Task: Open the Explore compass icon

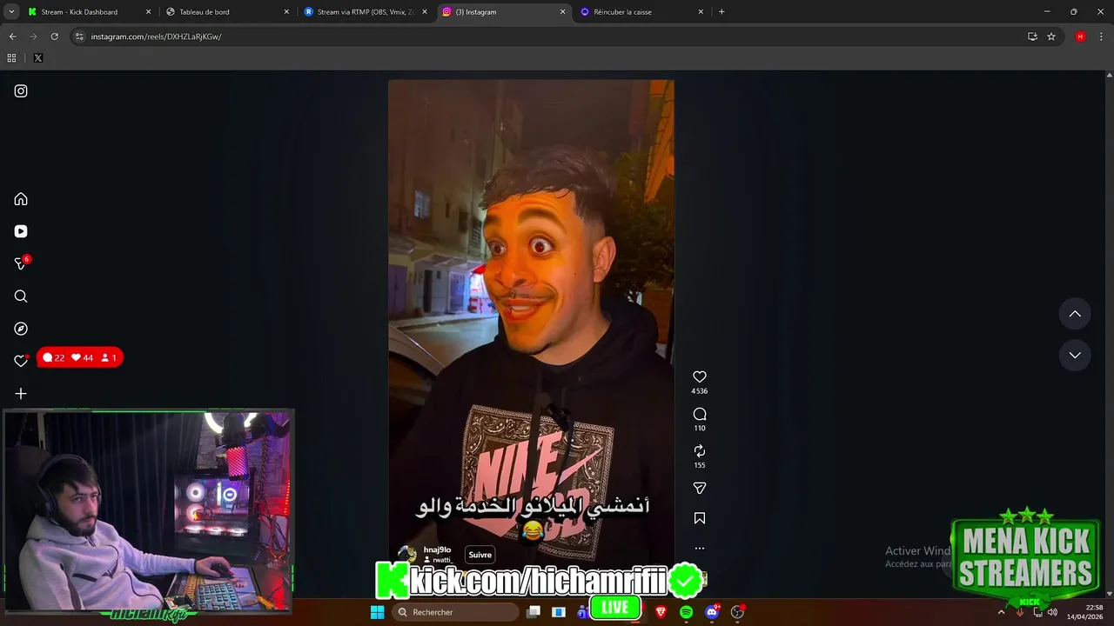Action: (x=21, y=329)
